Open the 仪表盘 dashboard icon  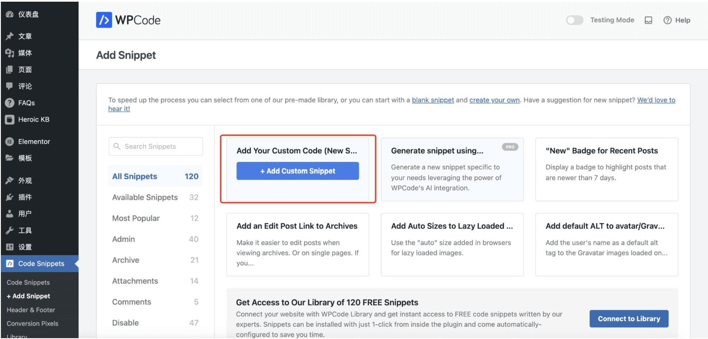click(x=9, y=14)
